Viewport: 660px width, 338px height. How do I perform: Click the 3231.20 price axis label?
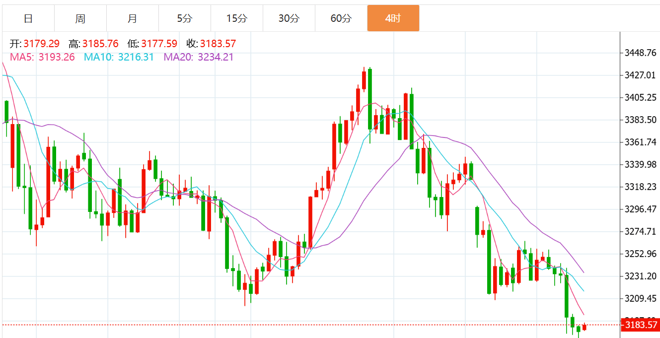pyautogui.click(x=641, y=276)
